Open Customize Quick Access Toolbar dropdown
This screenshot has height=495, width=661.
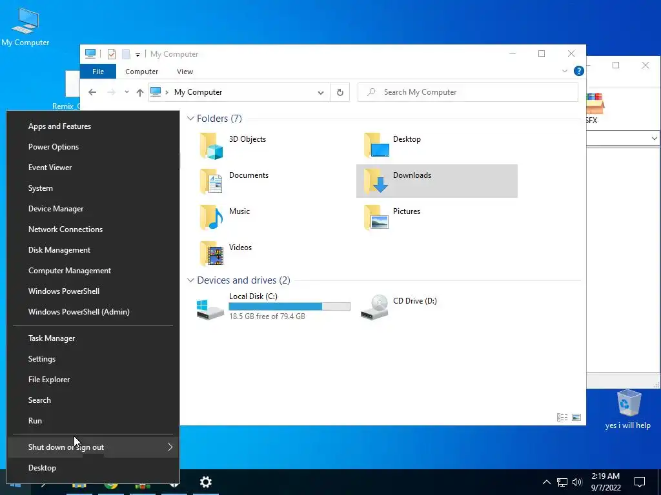click(137, 54)
